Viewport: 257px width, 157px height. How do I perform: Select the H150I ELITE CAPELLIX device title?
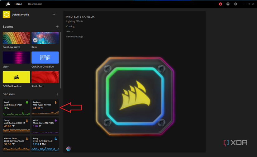pyautogui.click(x=80, y=17)
